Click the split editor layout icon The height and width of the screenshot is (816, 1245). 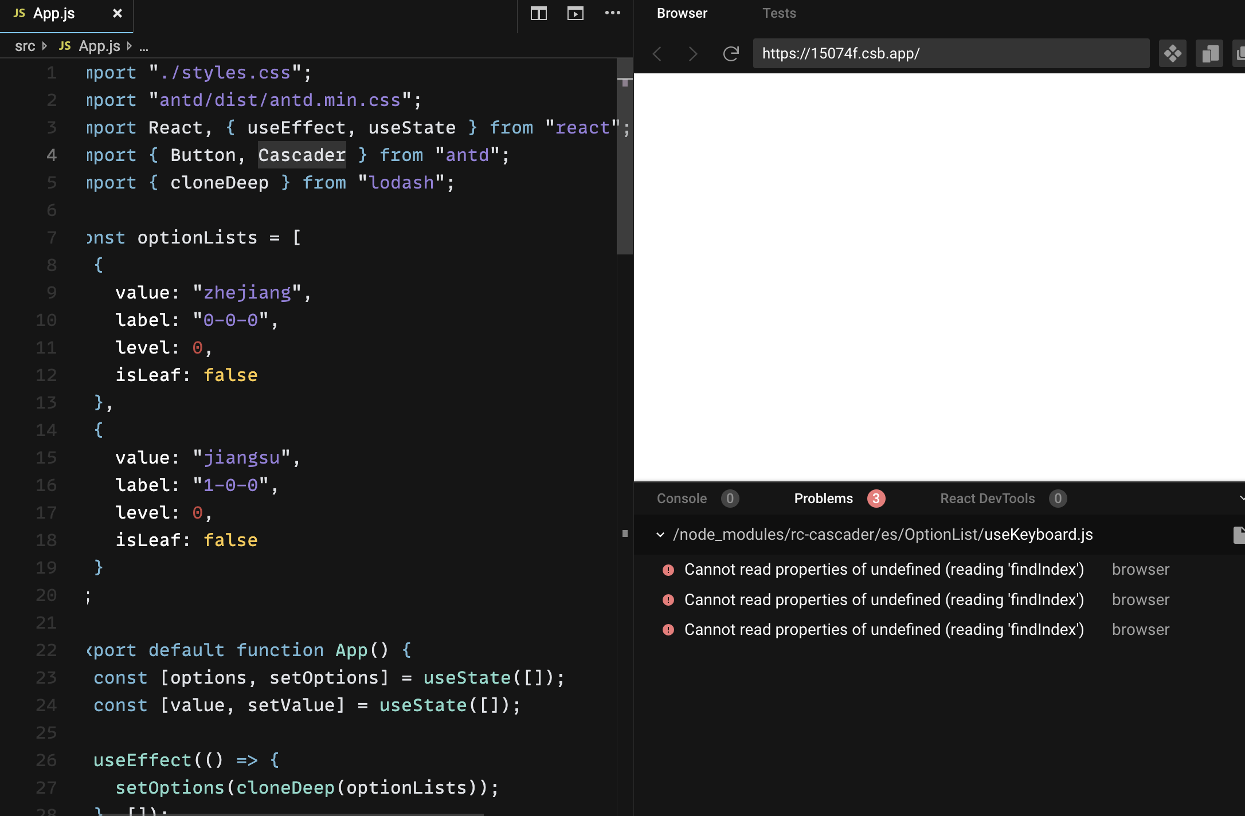pos(538,13)
